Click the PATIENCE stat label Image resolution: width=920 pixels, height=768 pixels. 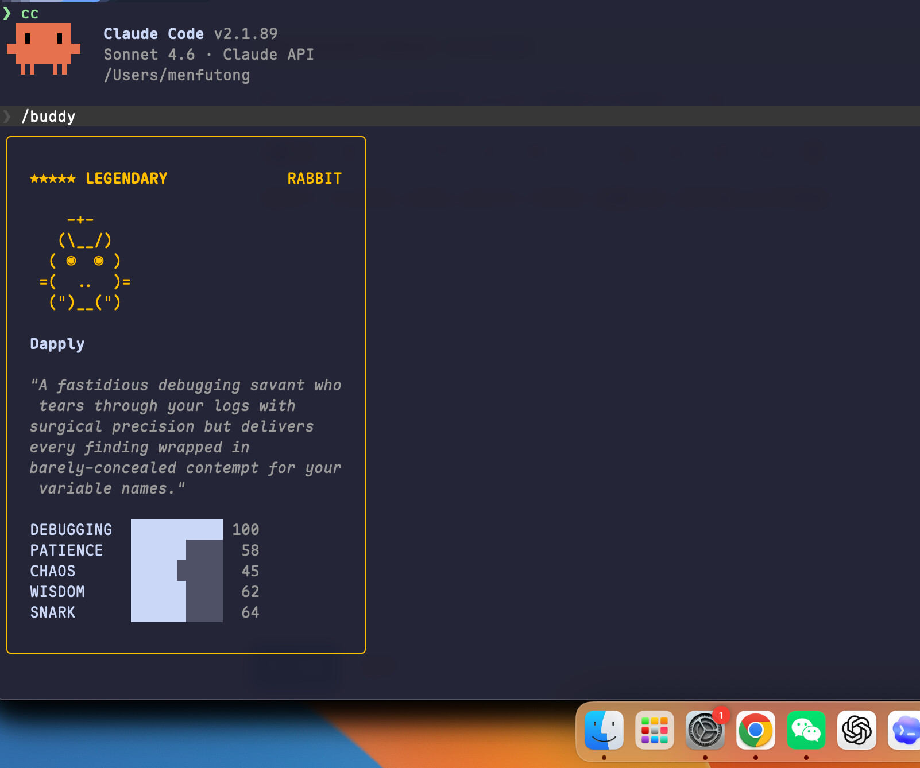click(67, 550)
